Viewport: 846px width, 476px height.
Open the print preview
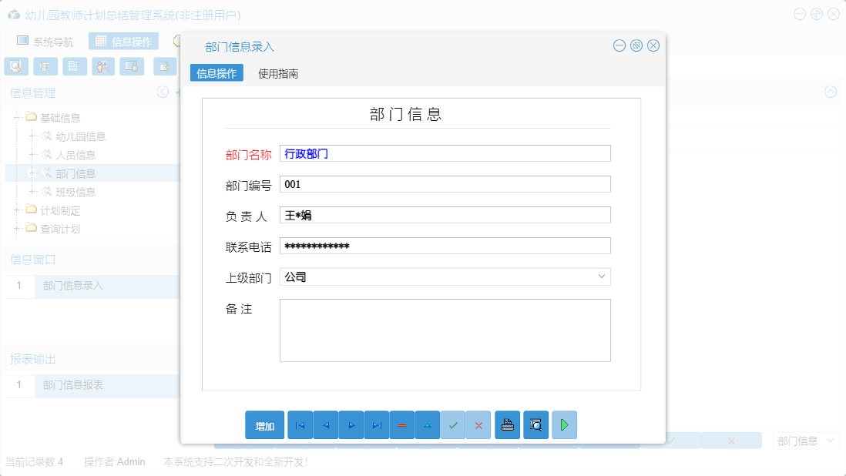535,424
